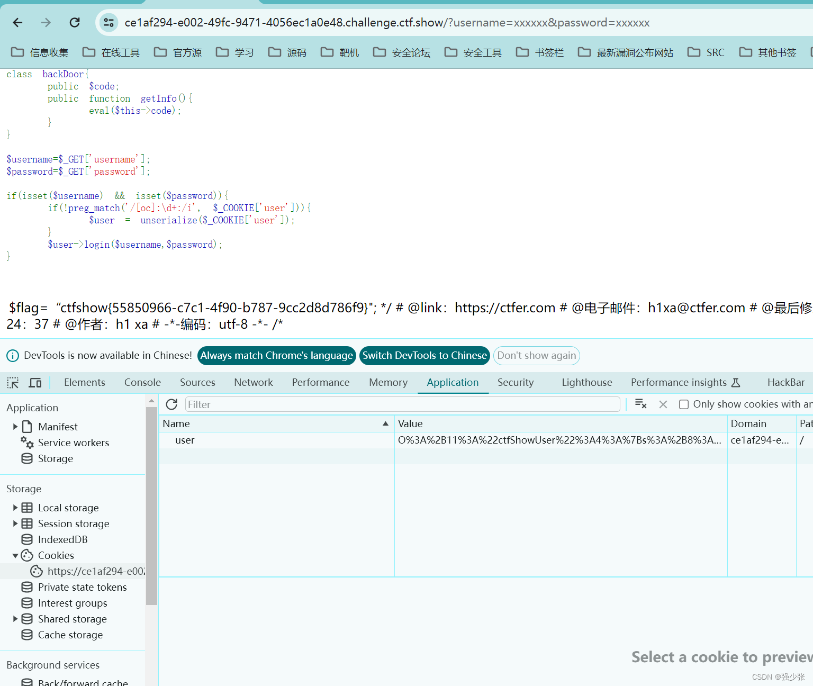Sort cookies by Name column header

point(276,423)
